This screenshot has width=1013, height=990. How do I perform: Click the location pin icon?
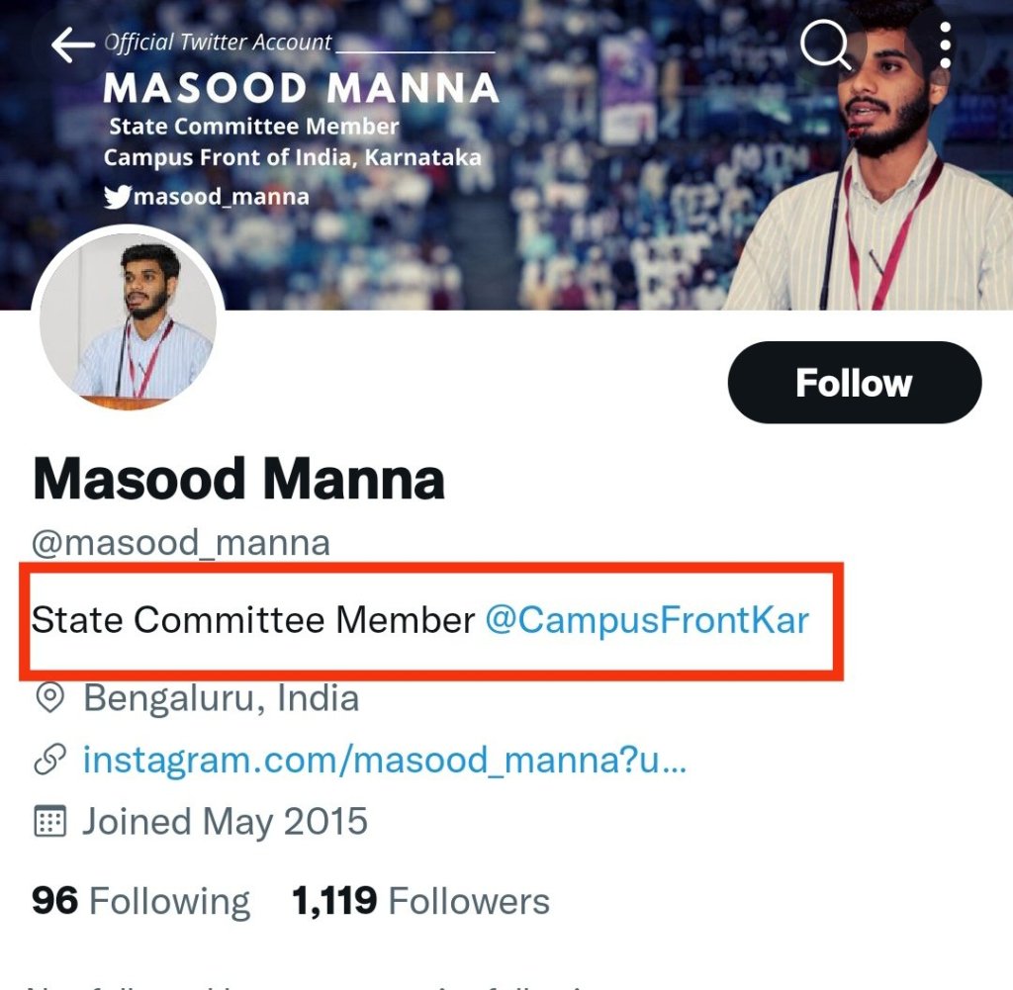[48, 698]
